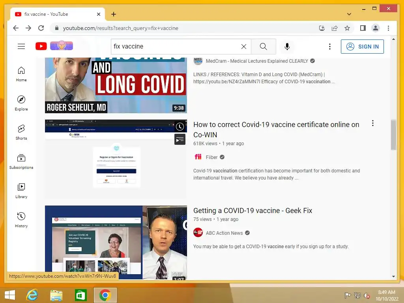Open File Explorer from taskbar
Screen dimensions: 404x303
point(56,295)
